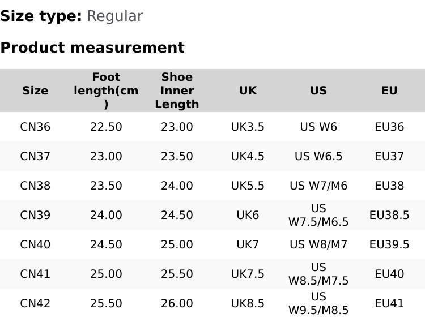Click the US column header
The height and width of the screenshot is (318, 425).
318,91
